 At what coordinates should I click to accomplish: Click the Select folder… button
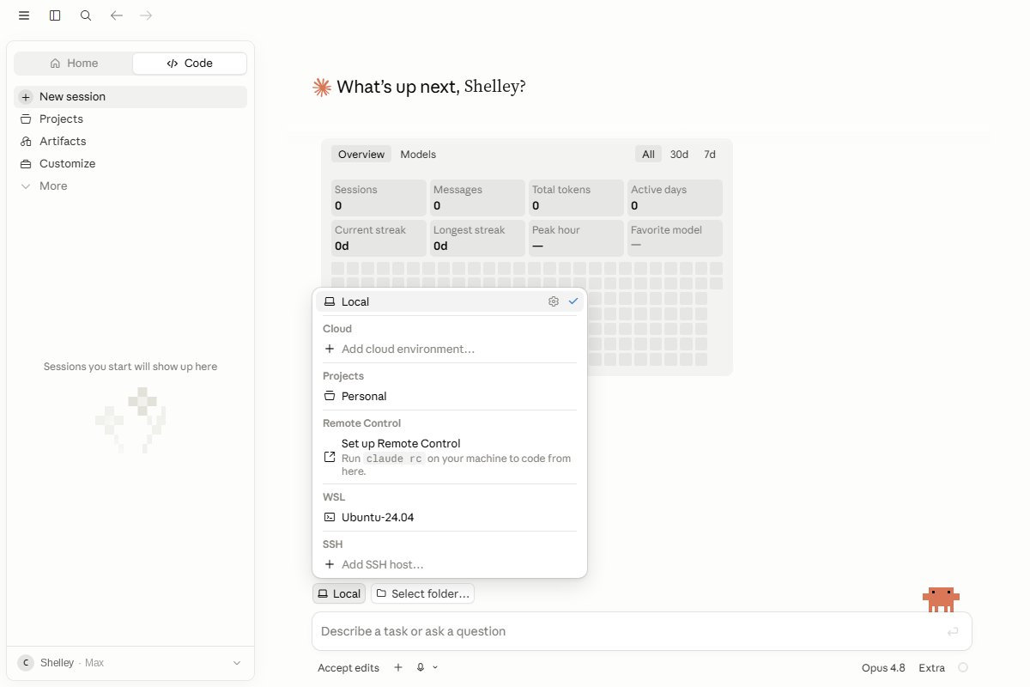pyautogui.click(x=422, y=593)
